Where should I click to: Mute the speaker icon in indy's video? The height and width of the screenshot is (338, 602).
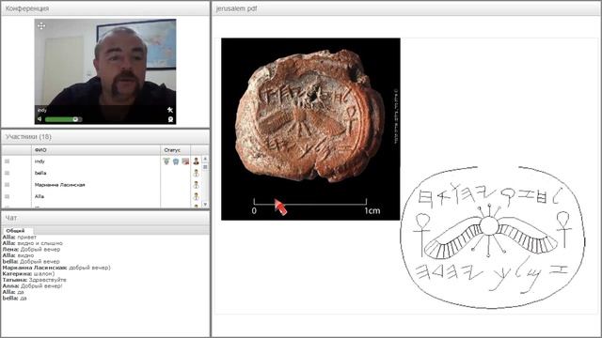pyautogui.click(x=40, y=119)
